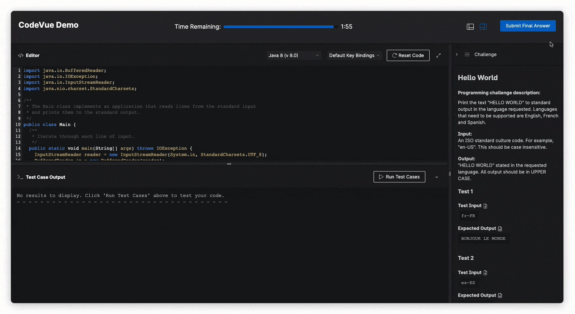Click the 'Editor' panel title
Image resolution: width=575 pixels, height=314 pixels.
(33, 55)
